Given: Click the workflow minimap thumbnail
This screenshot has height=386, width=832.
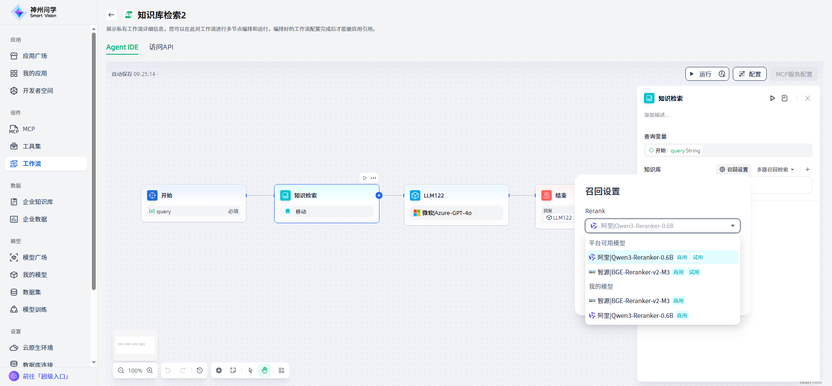Looking at the screenshot, I should click(135, 345).
